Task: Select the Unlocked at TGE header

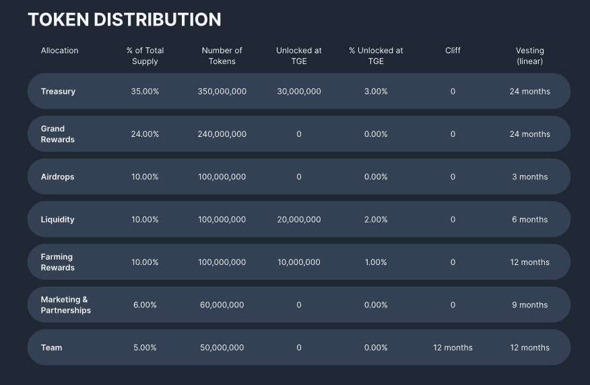Action: [x=299, y=56]
